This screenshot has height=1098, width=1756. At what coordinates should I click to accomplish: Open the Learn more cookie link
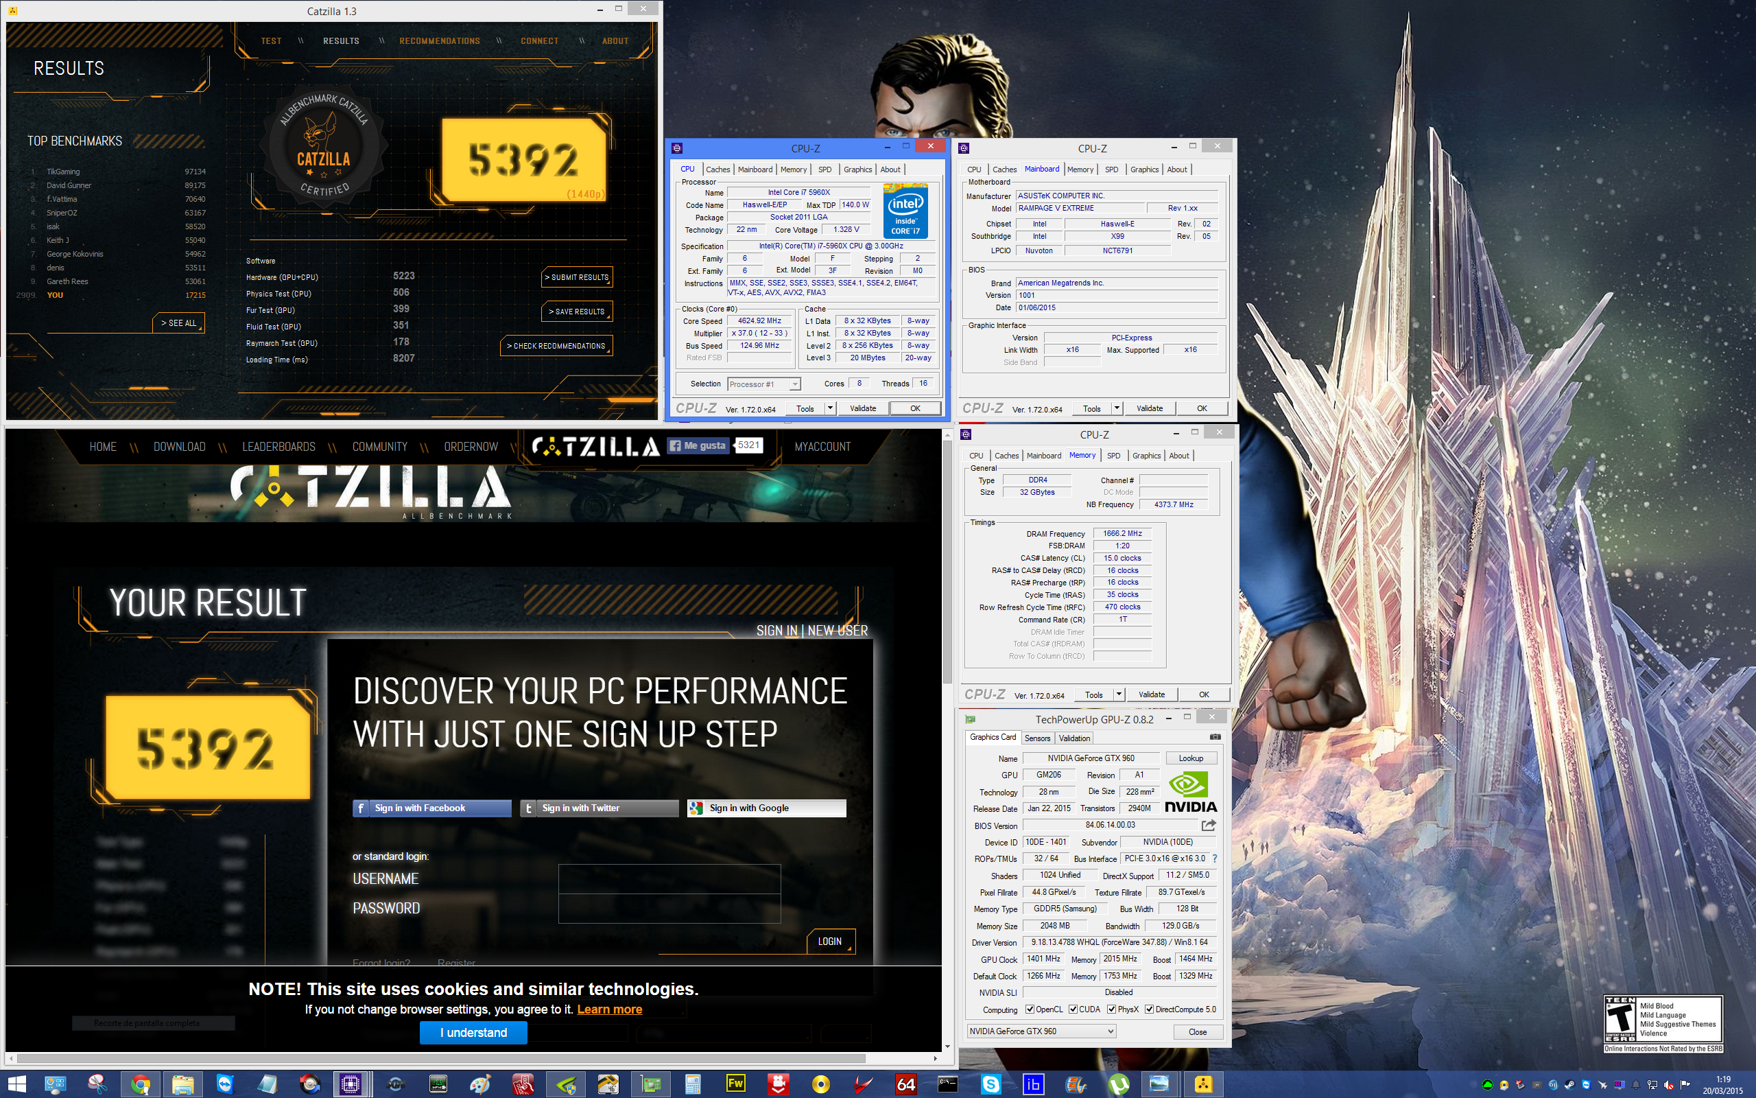coord(610,1009)
